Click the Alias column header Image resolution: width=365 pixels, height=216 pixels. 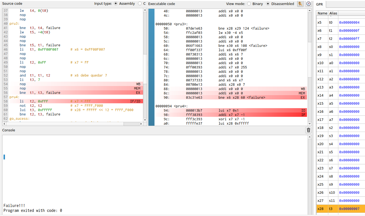point(333,13)
